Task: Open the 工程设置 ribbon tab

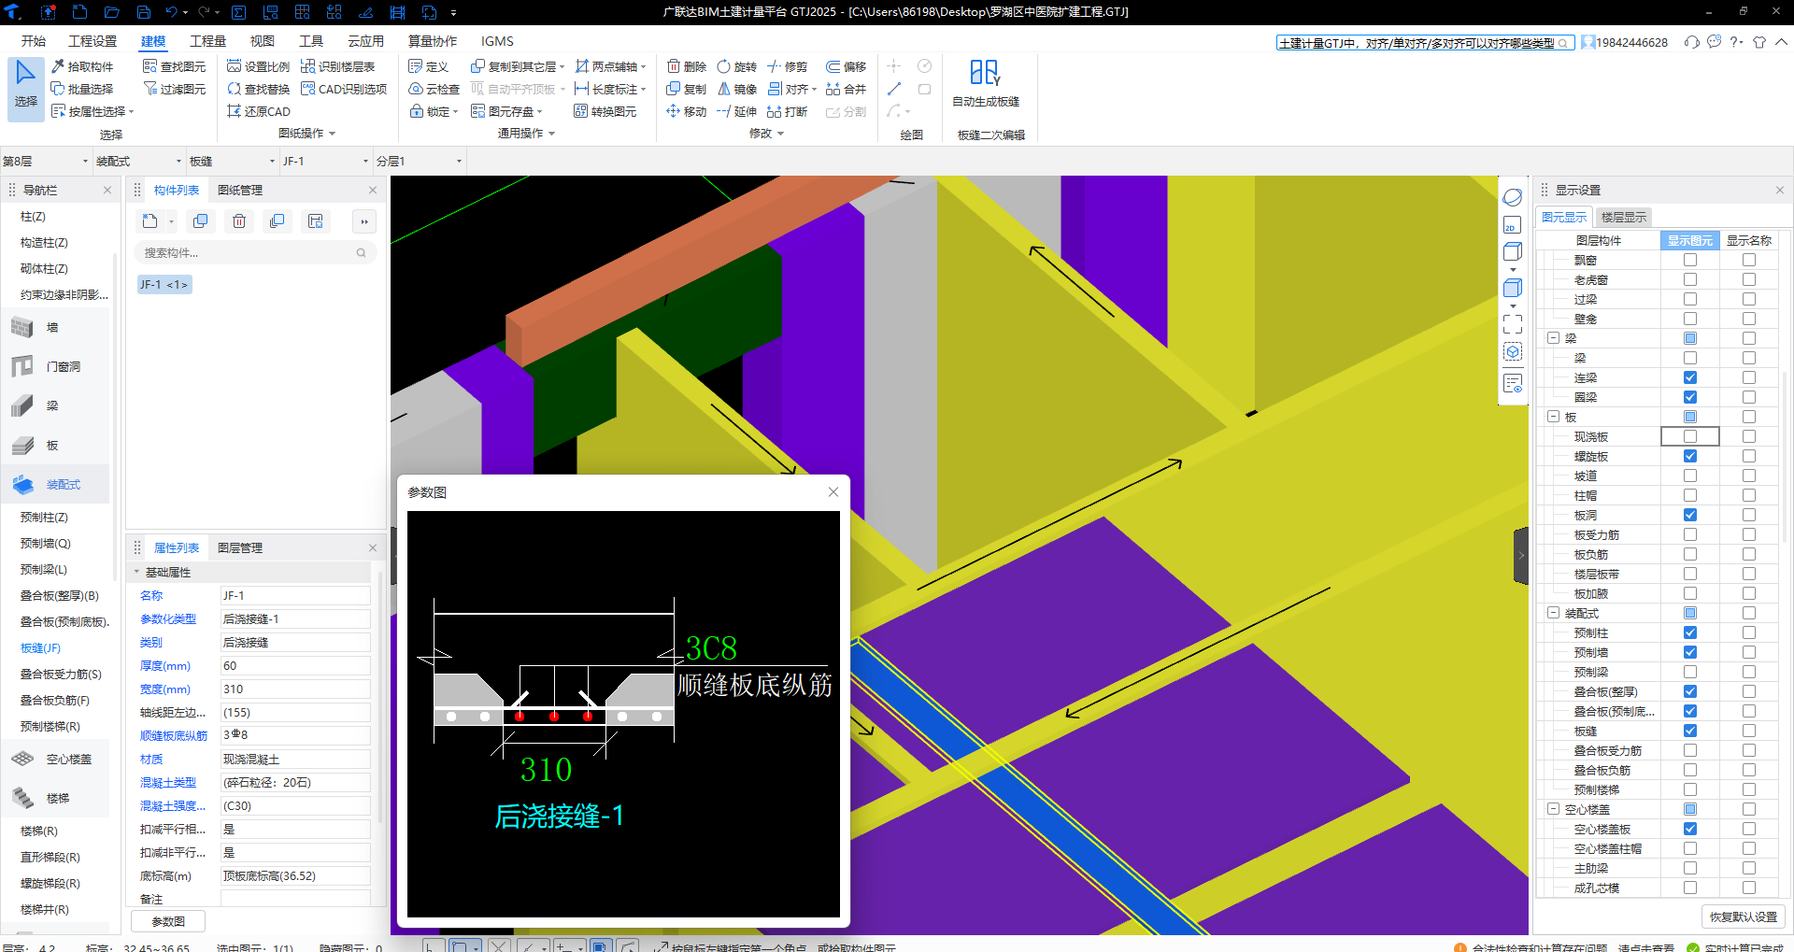Action: click(93, 41)
